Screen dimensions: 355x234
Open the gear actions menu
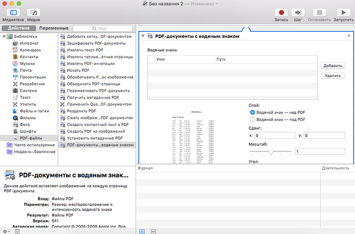tap(7, 231)
